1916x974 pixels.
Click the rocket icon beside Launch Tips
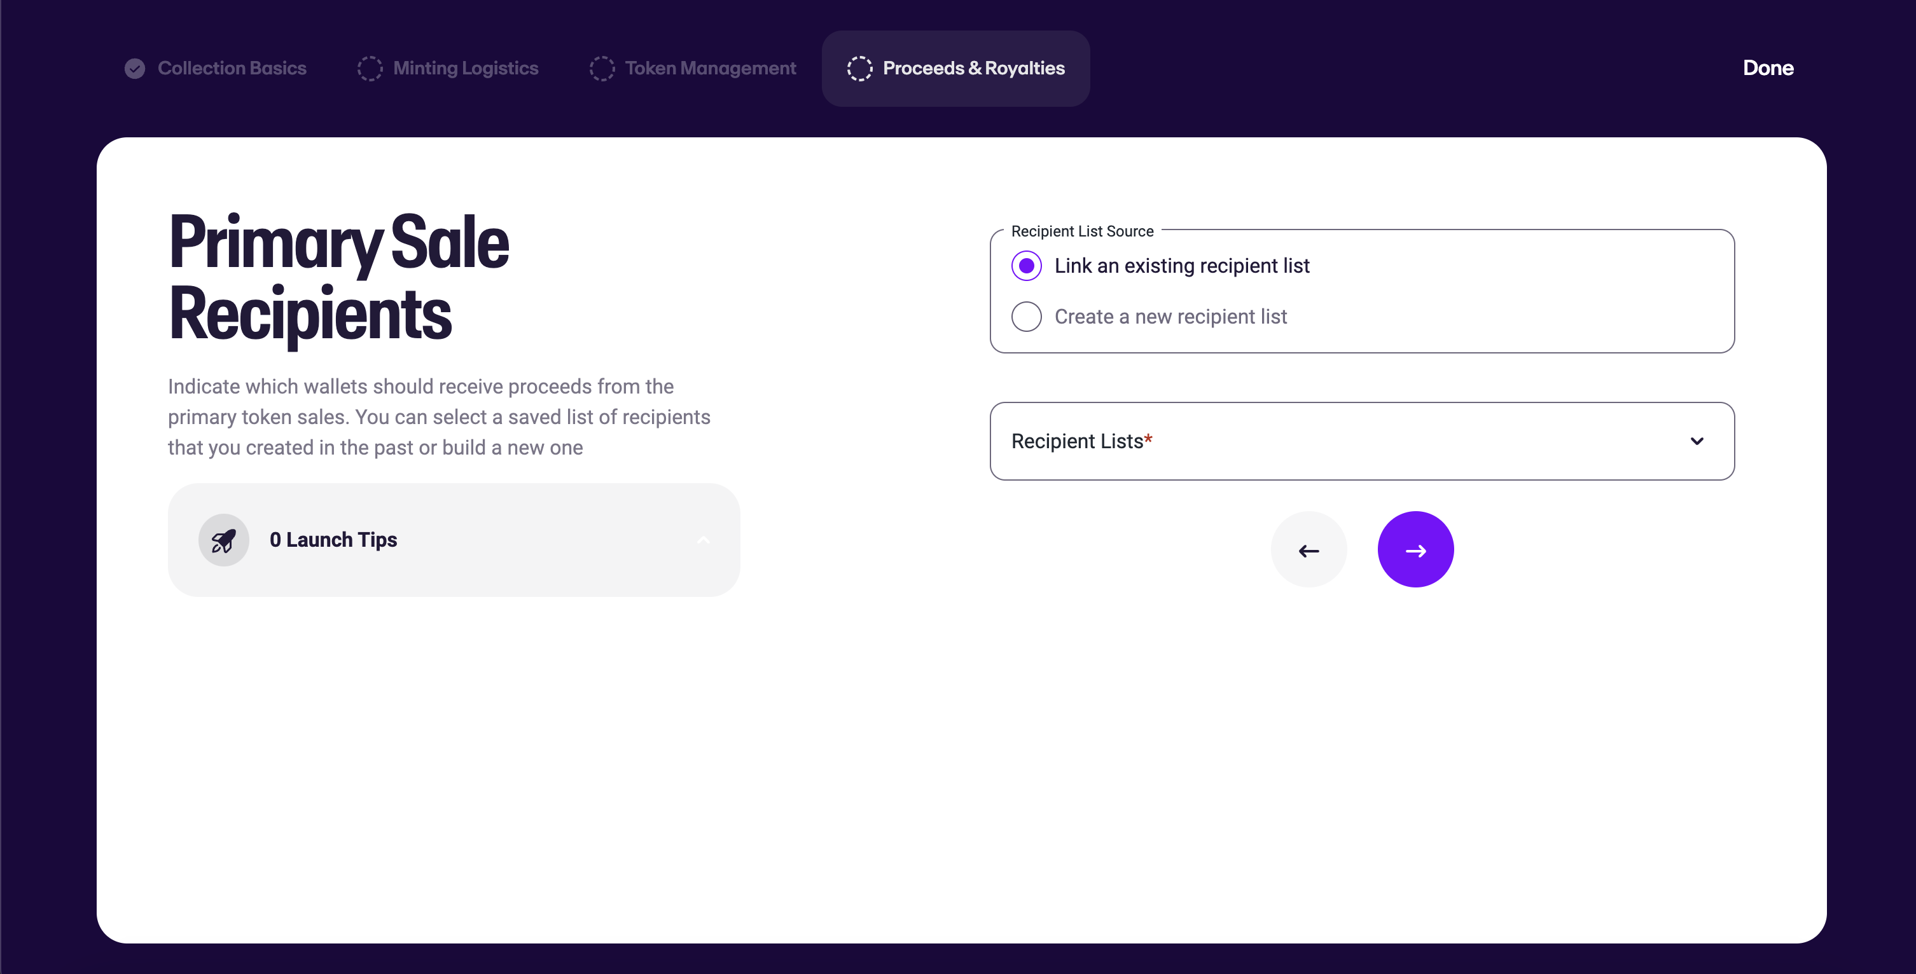[223, 540]
